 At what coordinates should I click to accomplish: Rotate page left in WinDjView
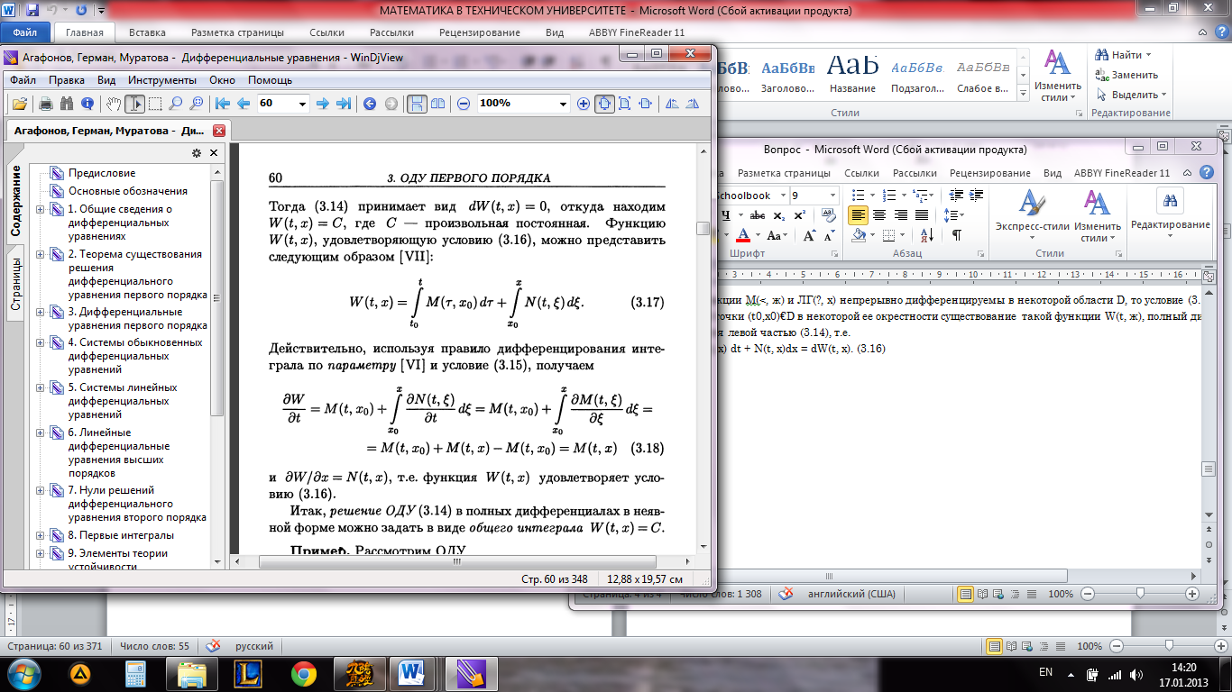tap(672, 104)
